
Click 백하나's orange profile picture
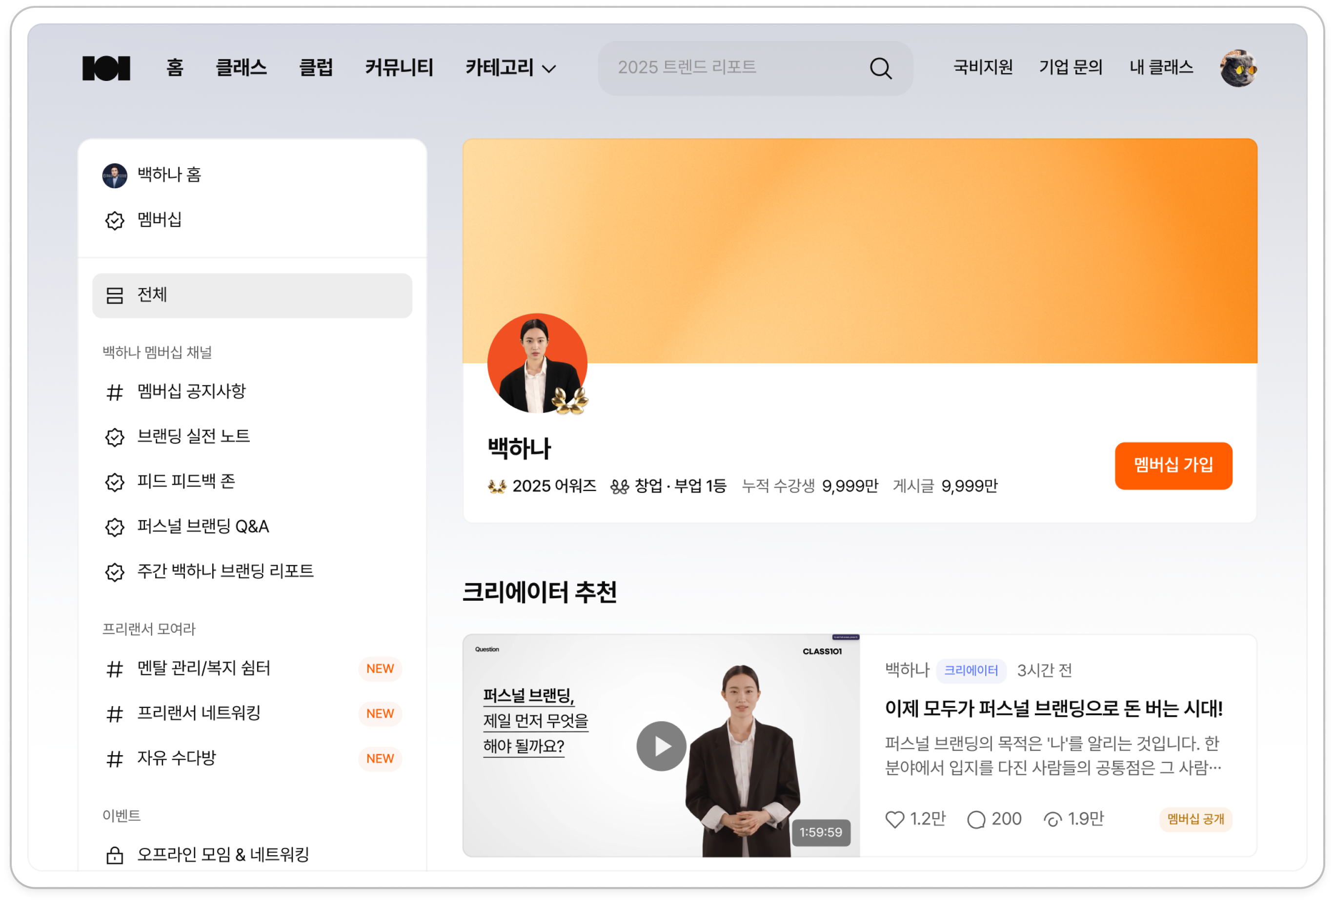537,363
